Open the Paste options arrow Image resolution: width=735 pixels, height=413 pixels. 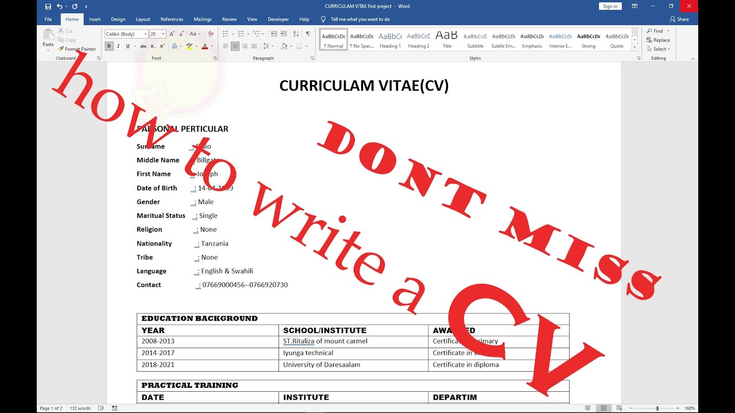point(48,50)
